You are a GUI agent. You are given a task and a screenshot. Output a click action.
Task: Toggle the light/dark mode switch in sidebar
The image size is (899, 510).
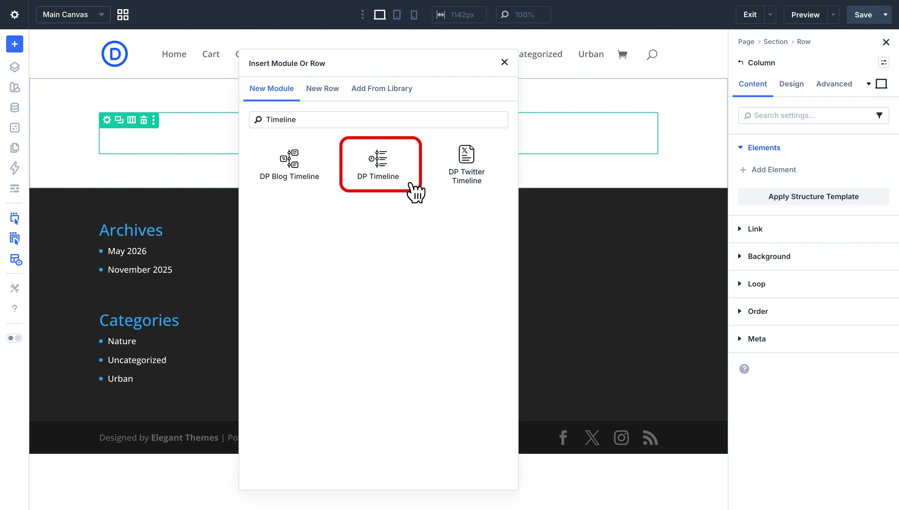14,338
